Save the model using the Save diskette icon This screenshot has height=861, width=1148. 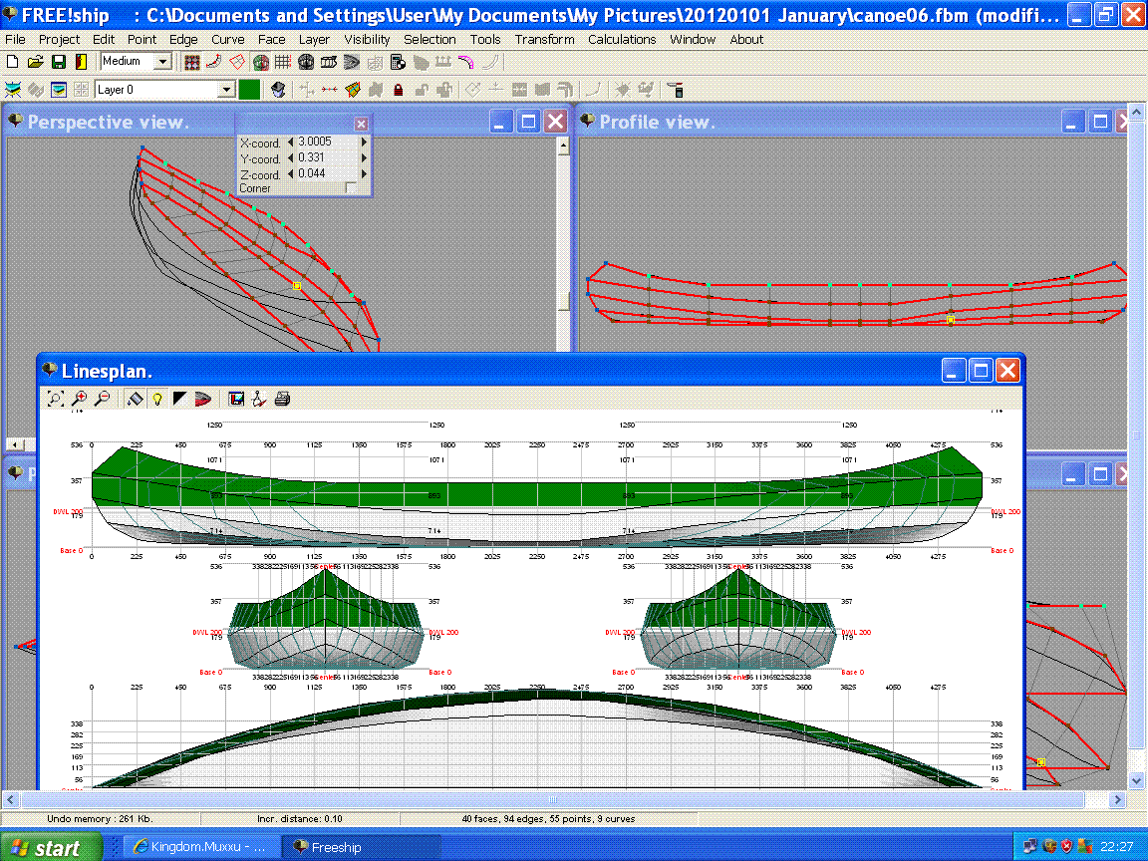pos(59,61)
